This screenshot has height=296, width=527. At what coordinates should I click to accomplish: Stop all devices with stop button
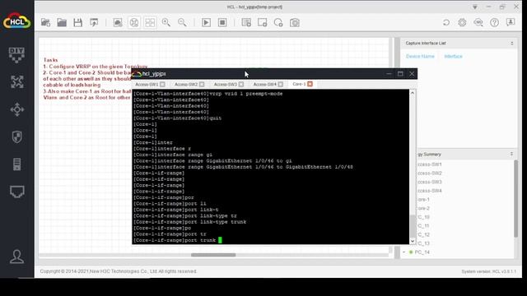(222, 22)
